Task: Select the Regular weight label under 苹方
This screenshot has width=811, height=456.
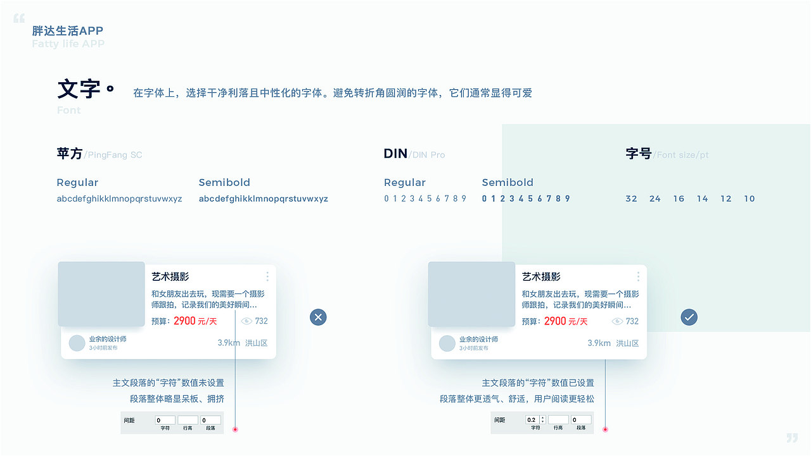Action: point(77,182)
